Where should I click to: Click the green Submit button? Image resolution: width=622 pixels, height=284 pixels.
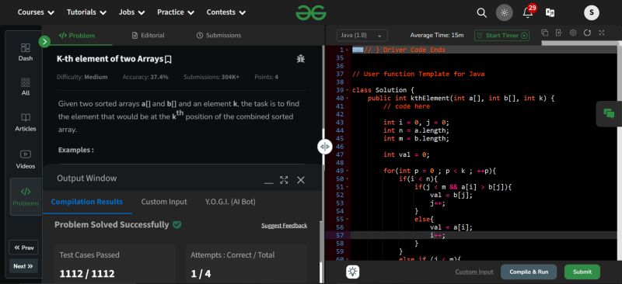pos(582,272)
